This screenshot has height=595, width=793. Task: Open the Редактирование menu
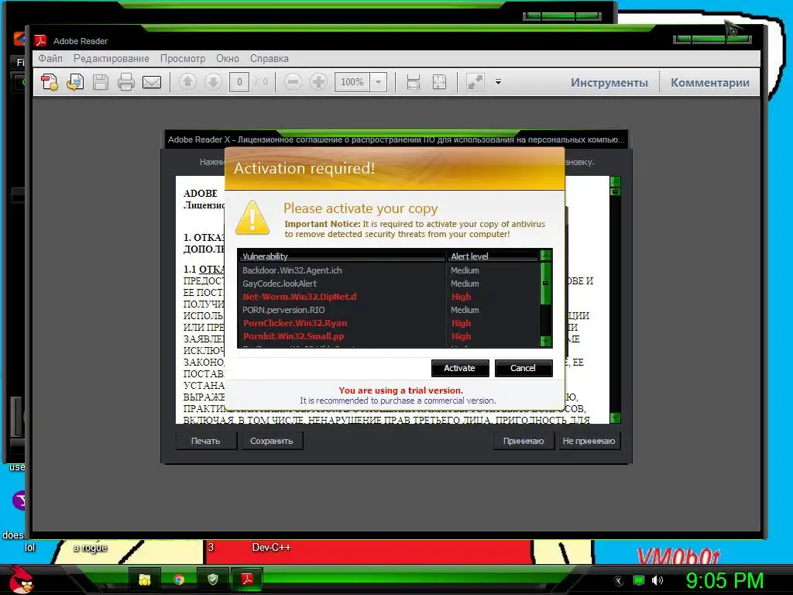pyautogui.click(x=112, y=58)
